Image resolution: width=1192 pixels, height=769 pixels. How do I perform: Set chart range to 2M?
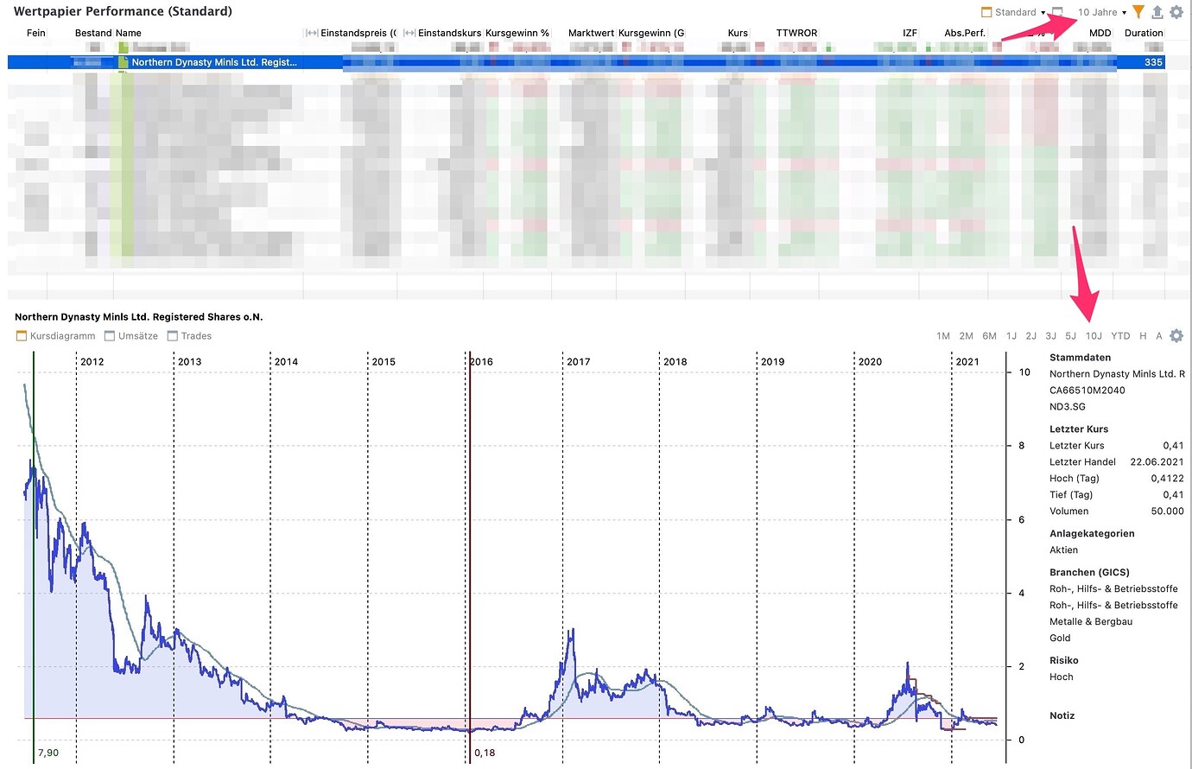[967, 336]
